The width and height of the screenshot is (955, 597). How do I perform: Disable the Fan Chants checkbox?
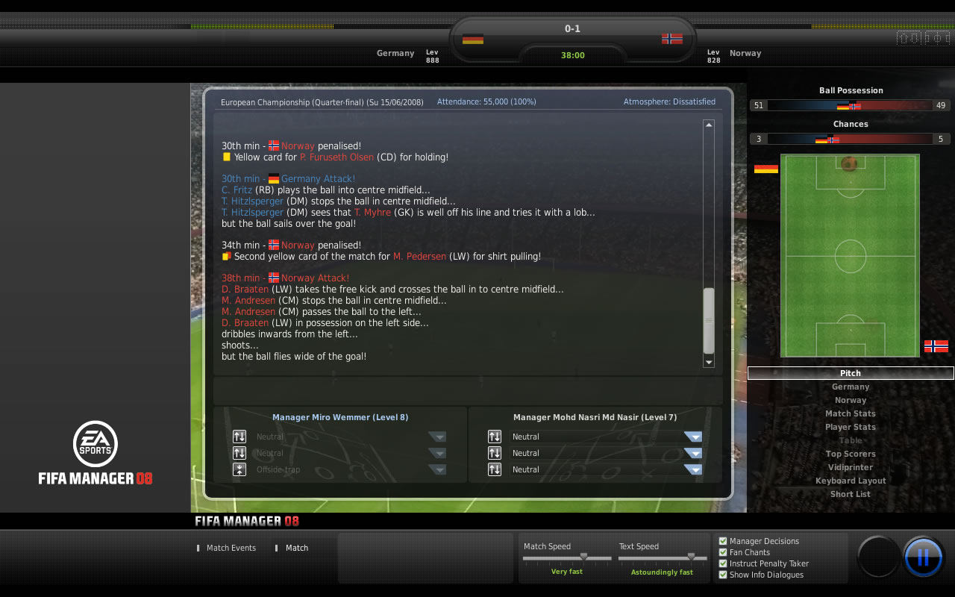coord(723,552)
